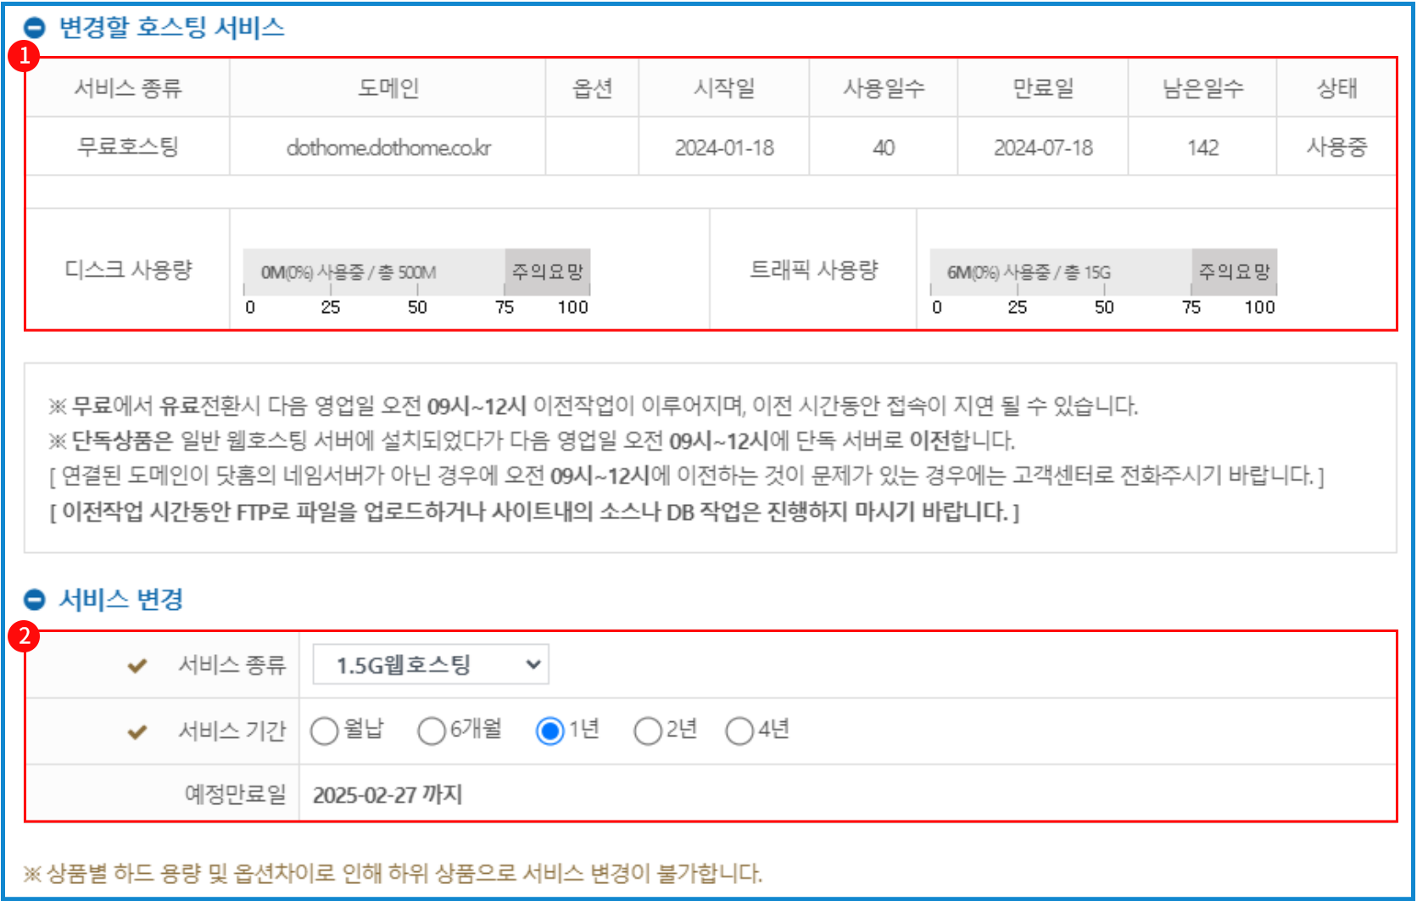
Task: Click the collapse icon beside 변경할 호스팅 서비스
Action: pyautogui.click(x=34, y=29)
